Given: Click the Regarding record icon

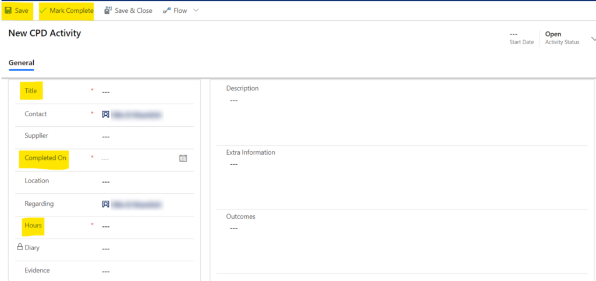Looking at the screenshot, I should tap(105, 204).
